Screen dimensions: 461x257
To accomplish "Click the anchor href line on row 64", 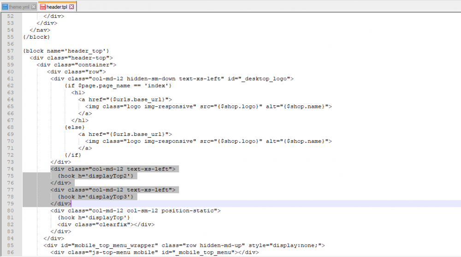I will tap(125, 99).
